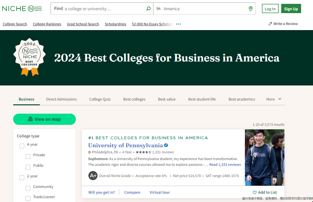Click the 1,331 reviews count text
The image size is (313, 202).
click(163, 152)
